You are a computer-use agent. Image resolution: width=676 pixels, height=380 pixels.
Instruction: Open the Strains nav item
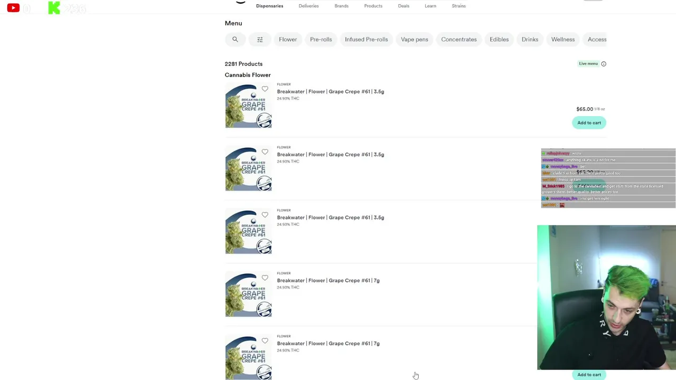(x=458, y=6)
